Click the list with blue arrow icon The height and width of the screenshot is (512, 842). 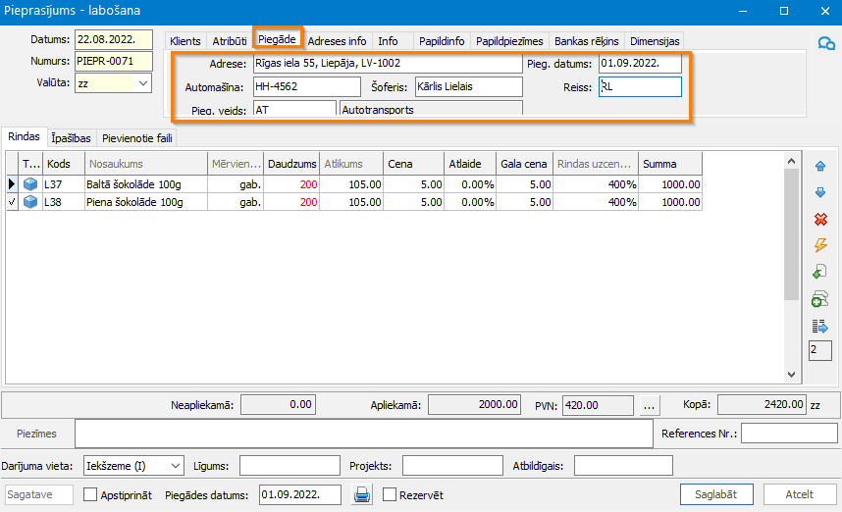[820, 326]
